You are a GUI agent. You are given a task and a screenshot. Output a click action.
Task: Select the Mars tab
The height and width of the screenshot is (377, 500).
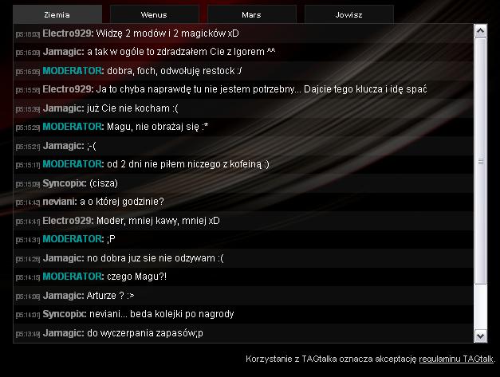click(x=251, y=14)
